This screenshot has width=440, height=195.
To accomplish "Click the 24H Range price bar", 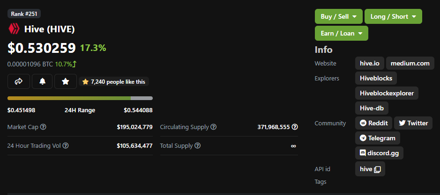I will point(80,98).
